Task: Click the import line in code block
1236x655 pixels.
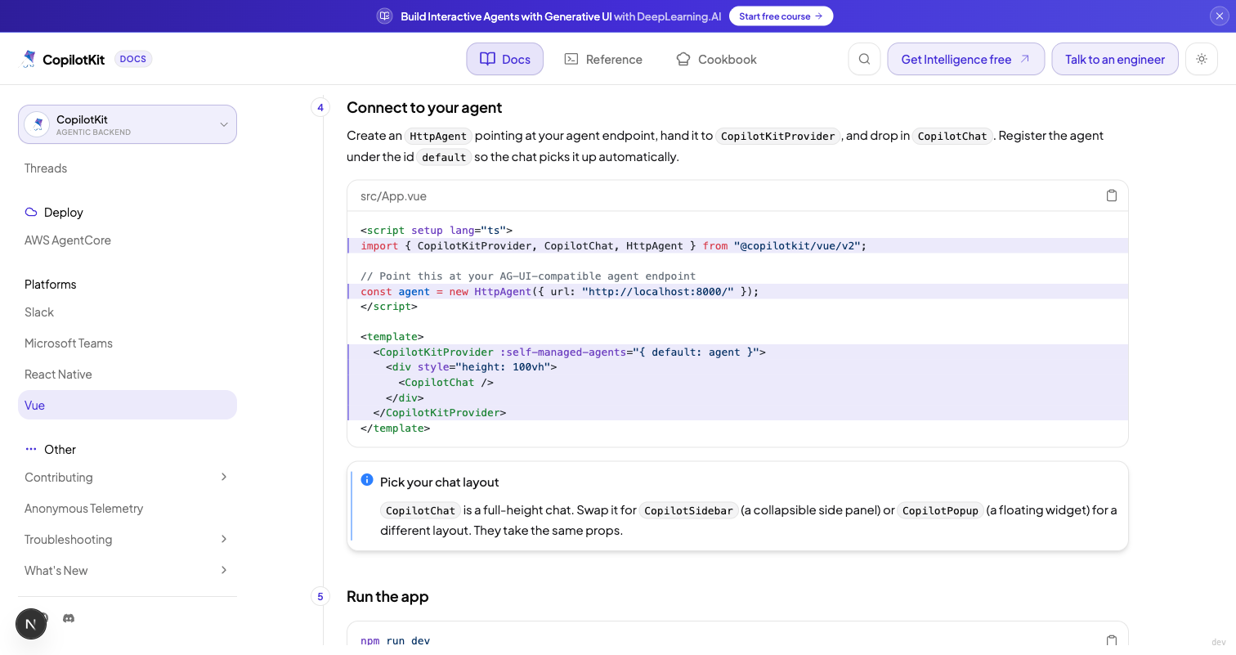Action: click(613, 245)
